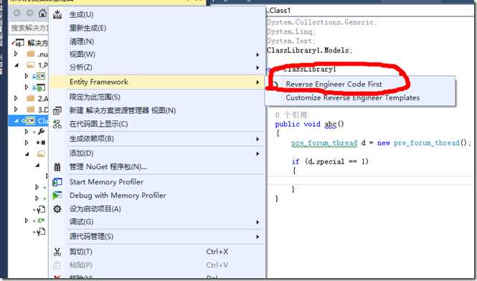Click the References icon under the wrench node
Screen dimensions: 477x281
(x=41, y=143)
